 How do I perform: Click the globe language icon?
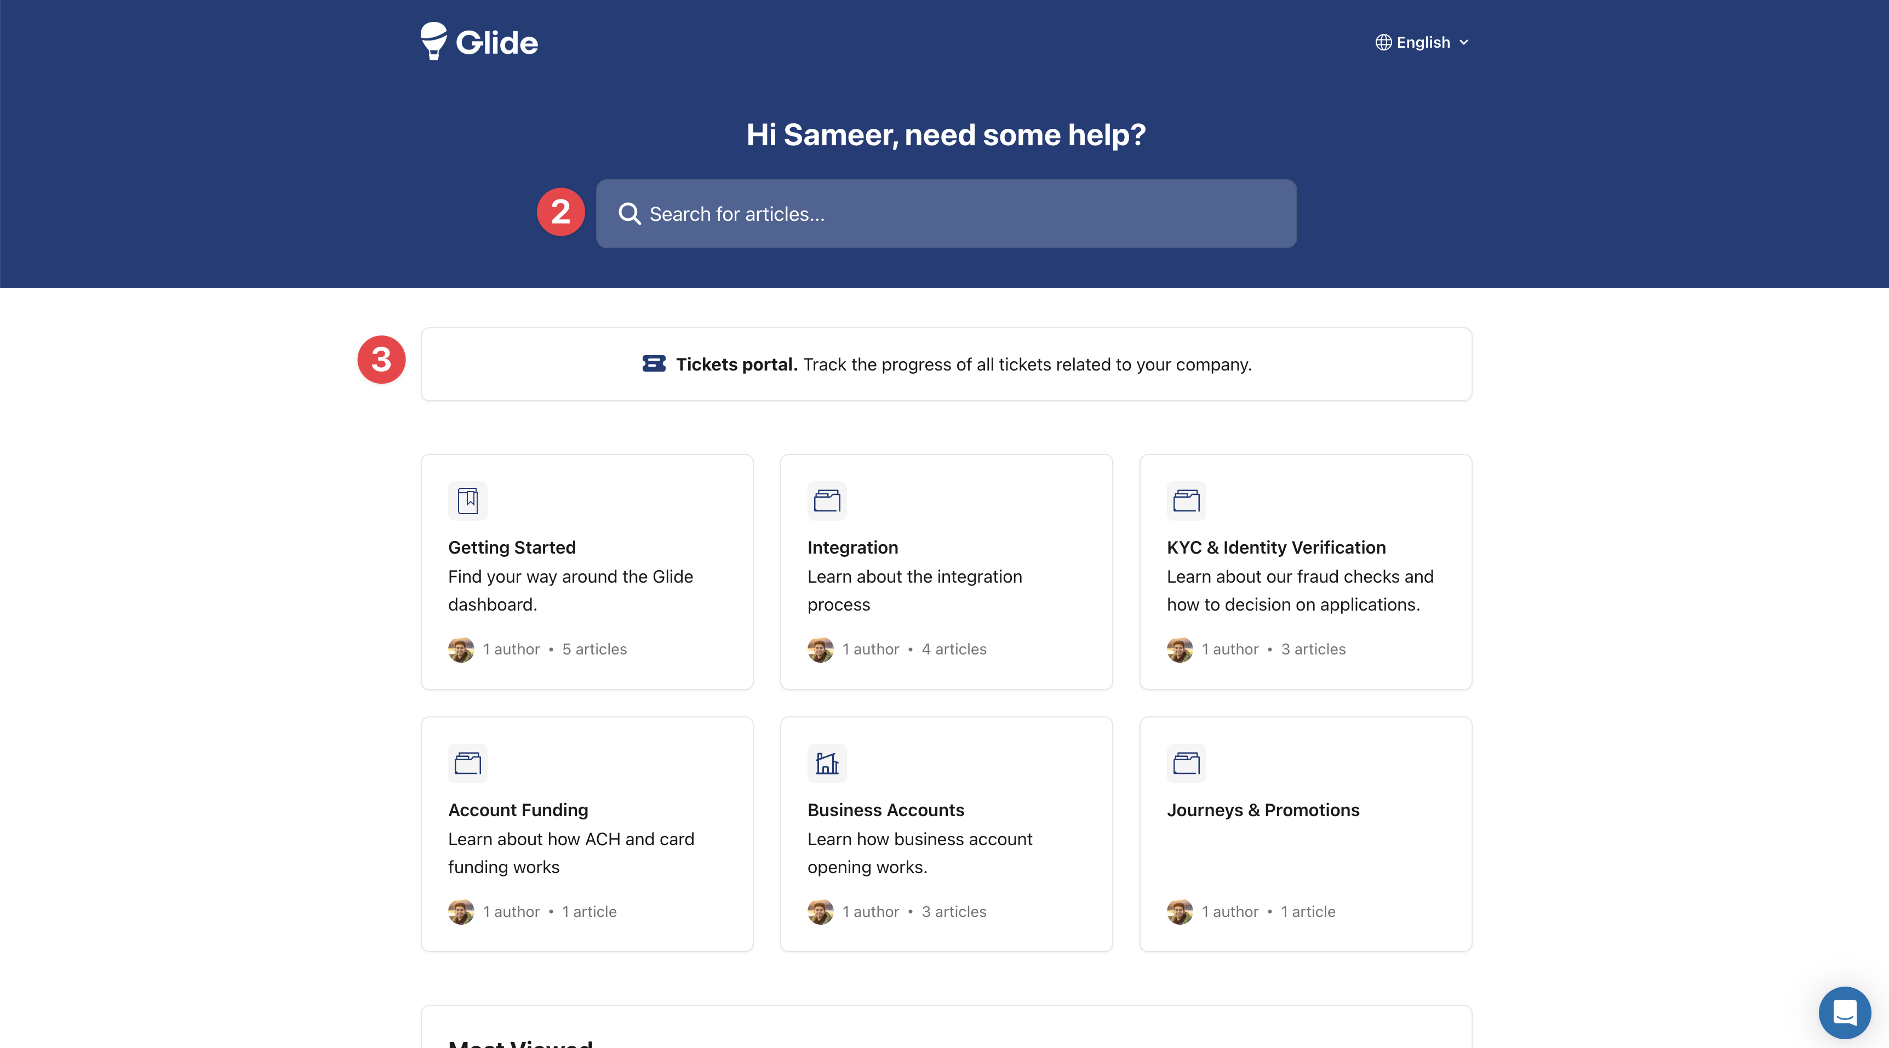(1383, 42)
